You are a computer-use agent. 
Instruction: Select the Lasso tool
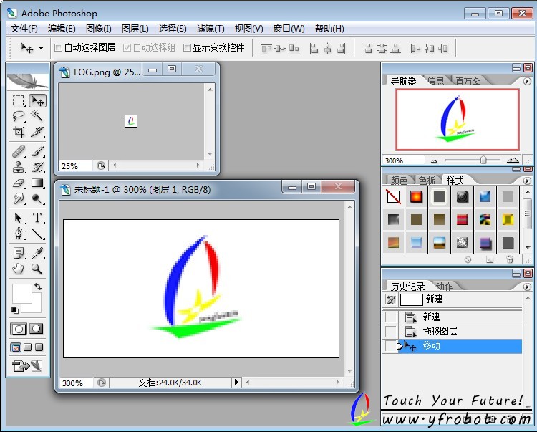point(19,116)
